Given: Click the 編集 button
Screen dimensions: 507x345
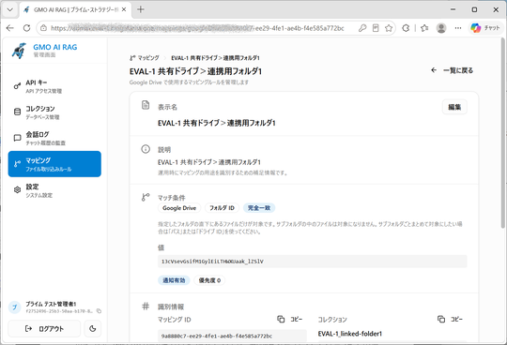Looking at the screenshot, I should click(454, 107).
